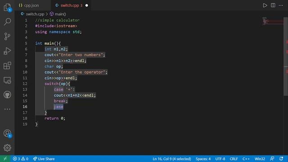Open notifications bell
Viewport: 288px width, 162px height.
pyautogui.click(x=281, y=159)
